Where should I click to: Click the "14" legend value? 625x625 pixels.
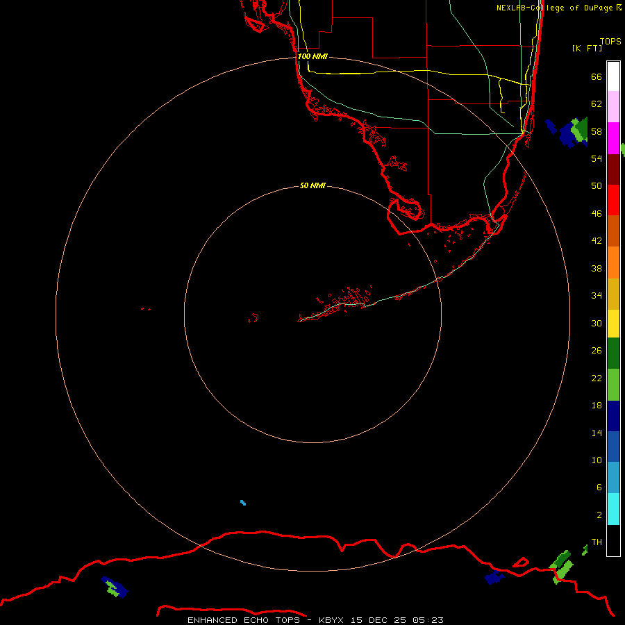click(597, 433)
